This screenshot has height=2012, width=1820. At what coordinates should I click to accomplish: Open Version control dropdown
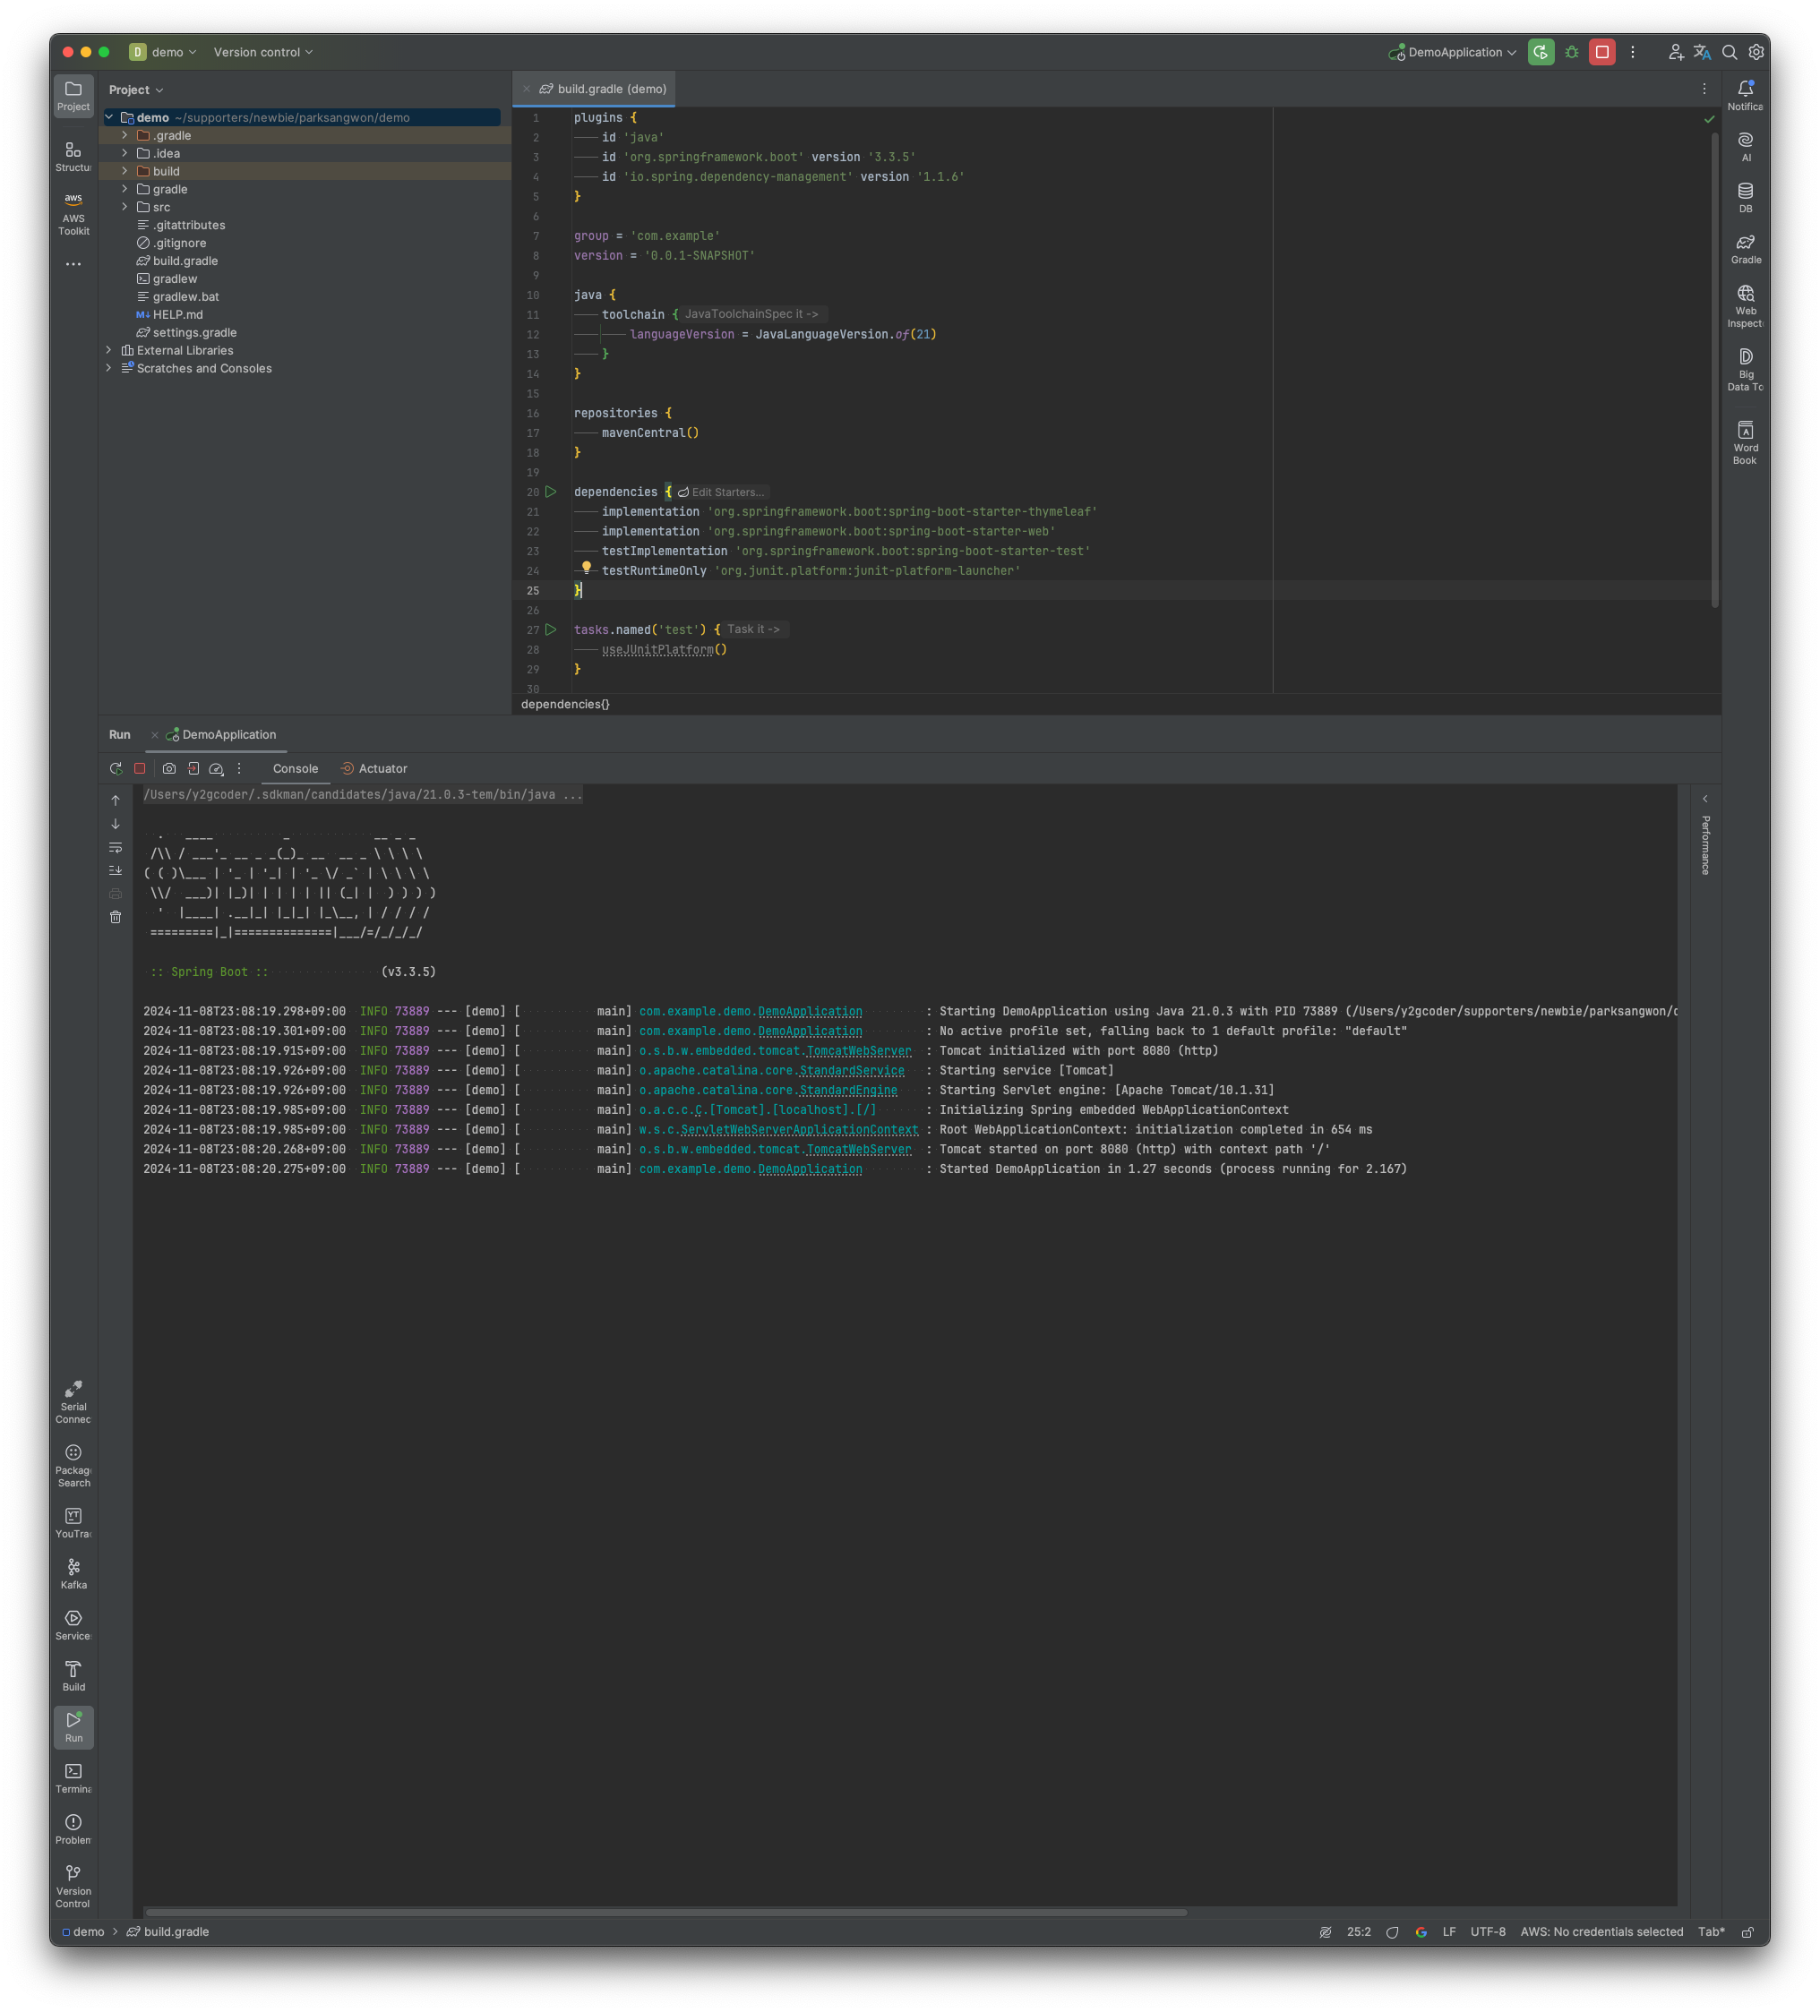pos(262,52)
